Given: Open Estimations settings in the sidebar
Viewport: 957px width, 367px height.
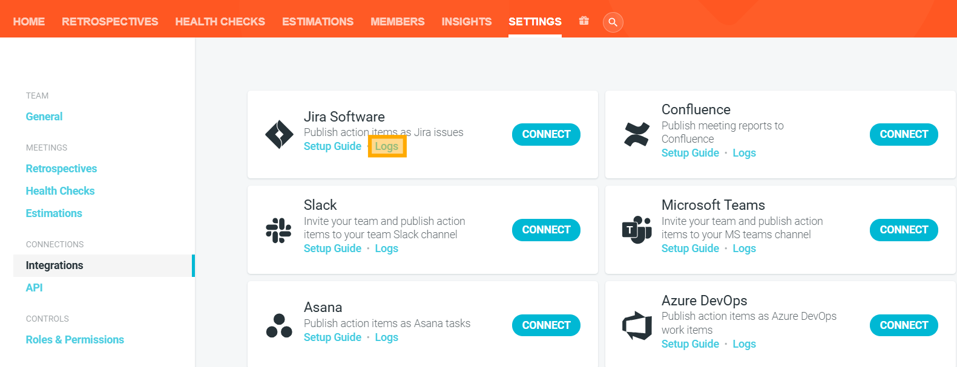Looking at the screenshot, I should click(54, 213).
